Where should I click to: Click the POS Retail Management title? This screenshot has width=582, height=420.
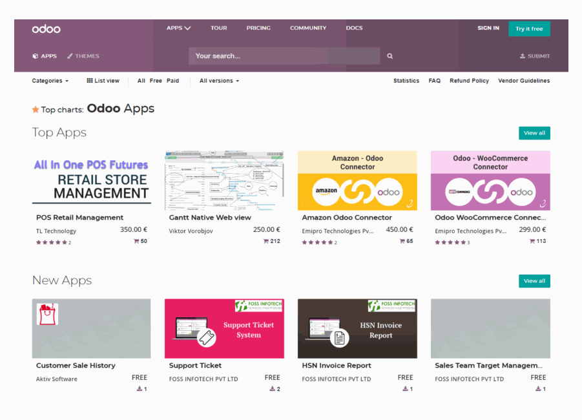[x=79, y=218]
